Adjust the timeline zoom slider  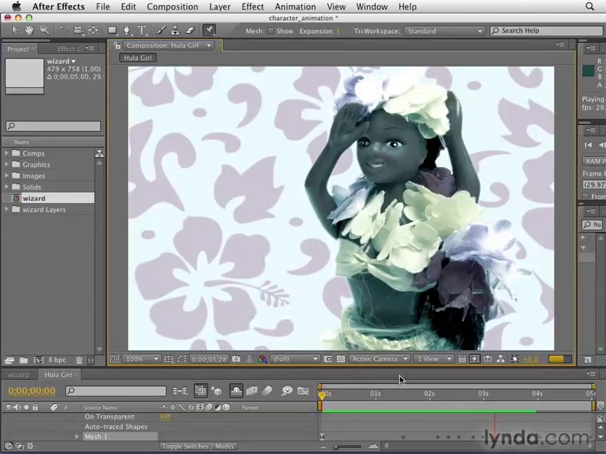click(x=347, y=446)
